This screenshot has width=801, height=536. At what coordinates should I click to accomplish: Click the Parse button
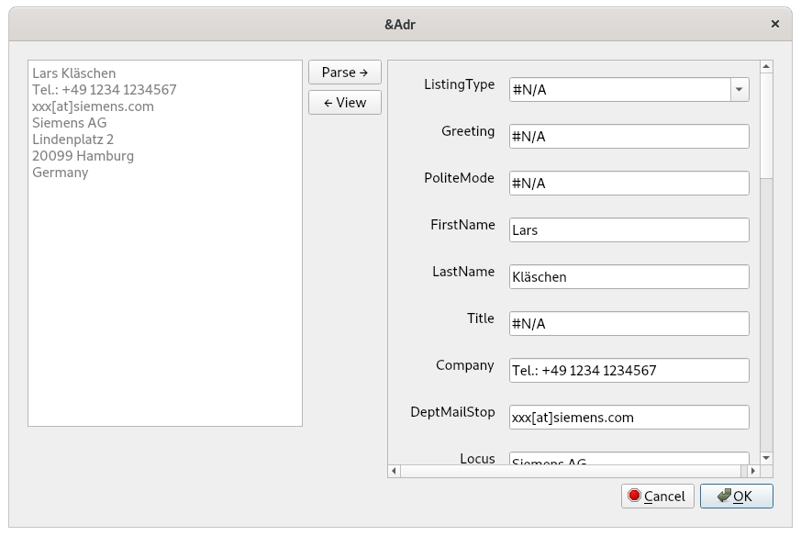pos(344,73)
